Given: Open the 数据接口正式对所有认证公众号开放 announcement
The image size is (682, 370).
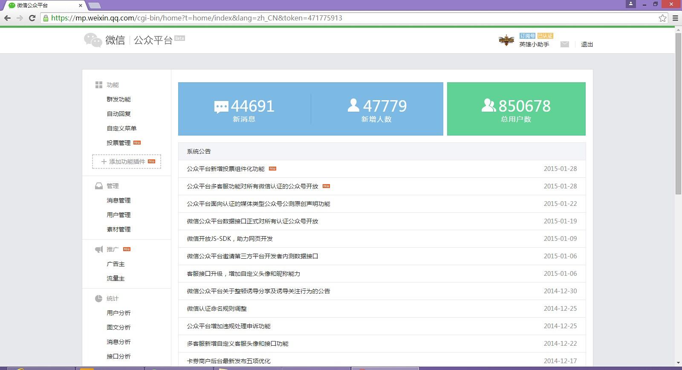Looking at the screenshot, I should (x=252, y=221).
